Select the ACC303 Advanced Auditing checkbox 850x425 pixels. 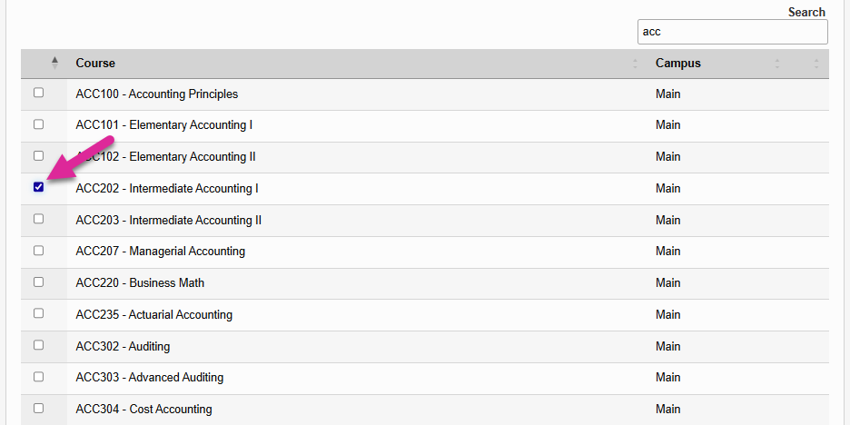click(38, 376)
